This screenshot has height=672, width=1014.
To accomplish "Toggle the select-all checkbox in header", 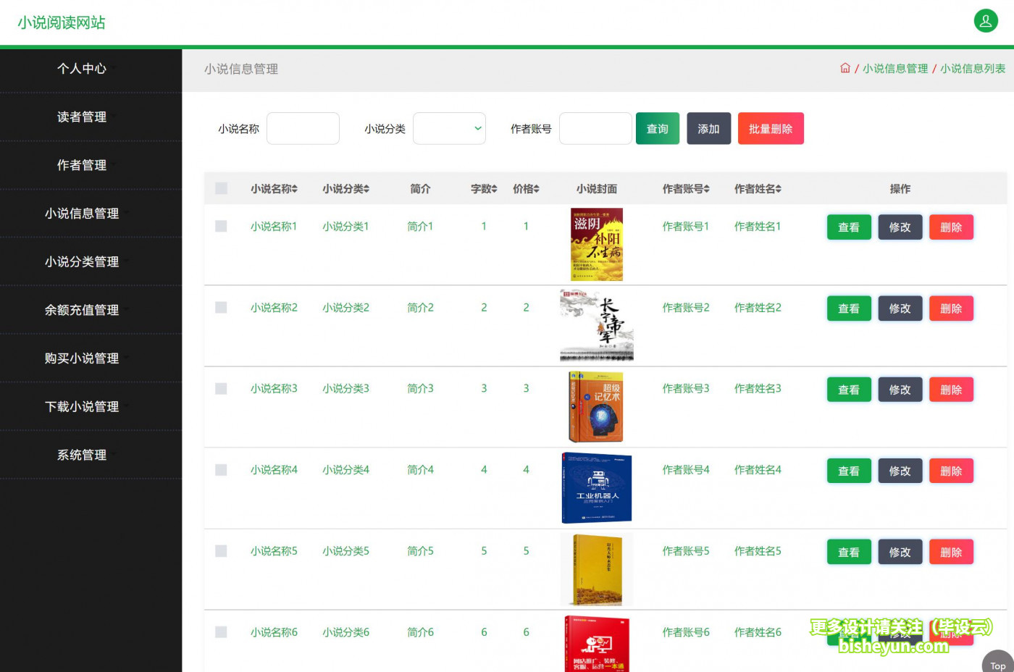I will [x=222, y=188].
